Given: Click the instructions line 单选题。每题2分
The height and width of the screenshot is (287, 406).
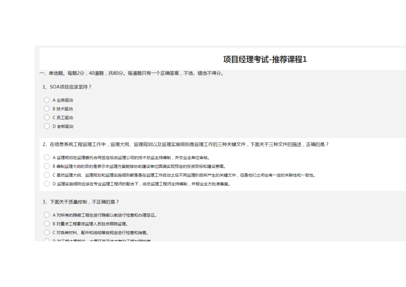Looking at the screenshot, I should [132, 73].
